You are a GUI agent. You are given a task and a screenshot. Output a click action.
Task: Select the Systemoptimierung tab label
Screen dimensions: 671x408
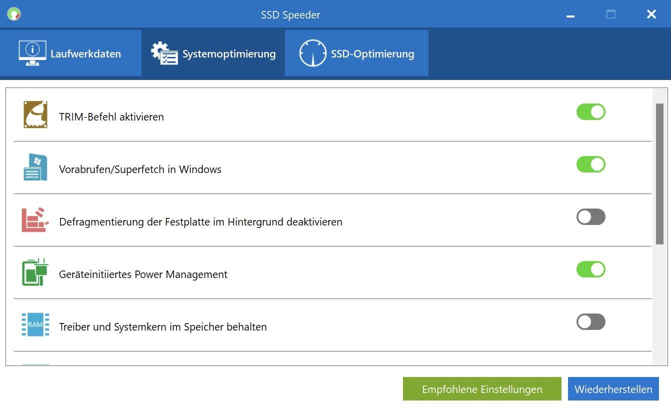tap(228, 53)
